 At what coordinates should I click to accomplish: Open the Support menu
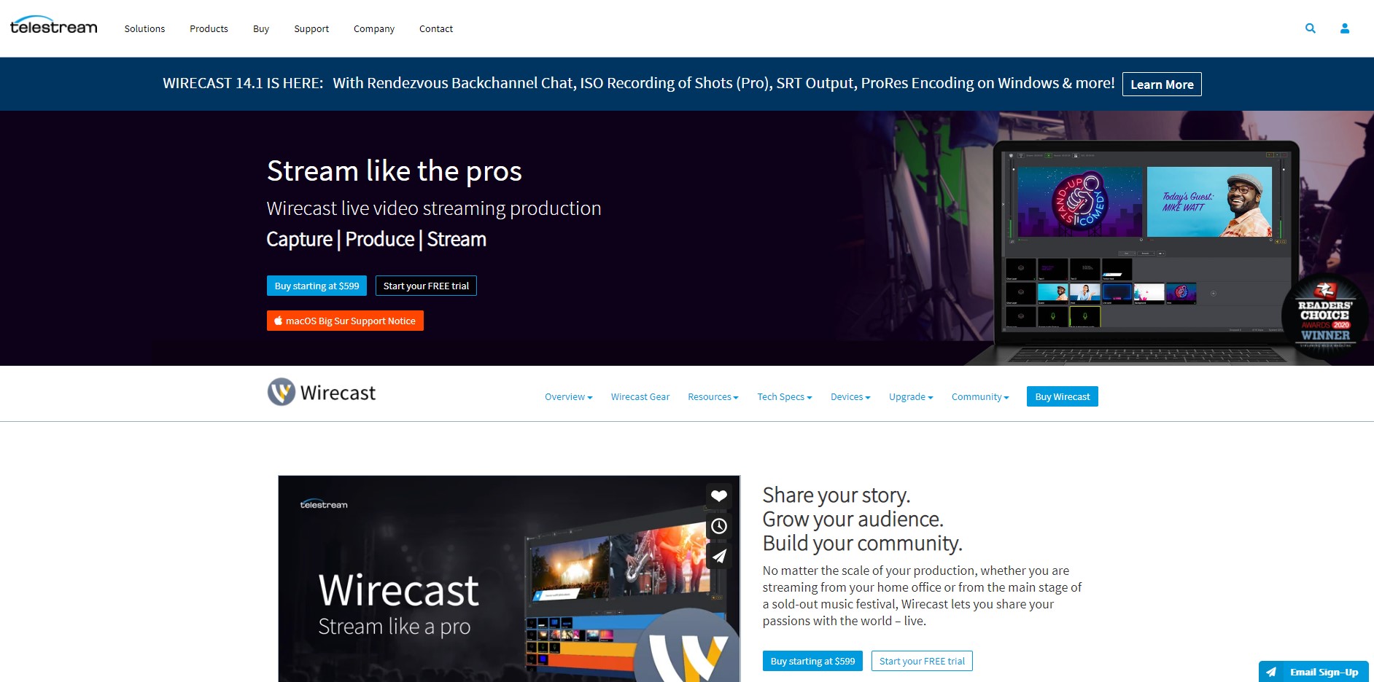(311, 29)
